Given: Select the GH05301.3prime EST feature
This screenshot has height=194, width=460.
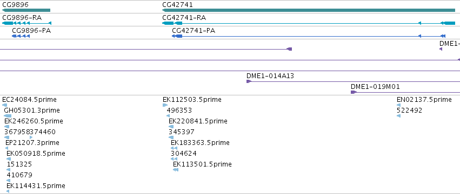Looking at the screenshot, I should [x=8, y=116].
